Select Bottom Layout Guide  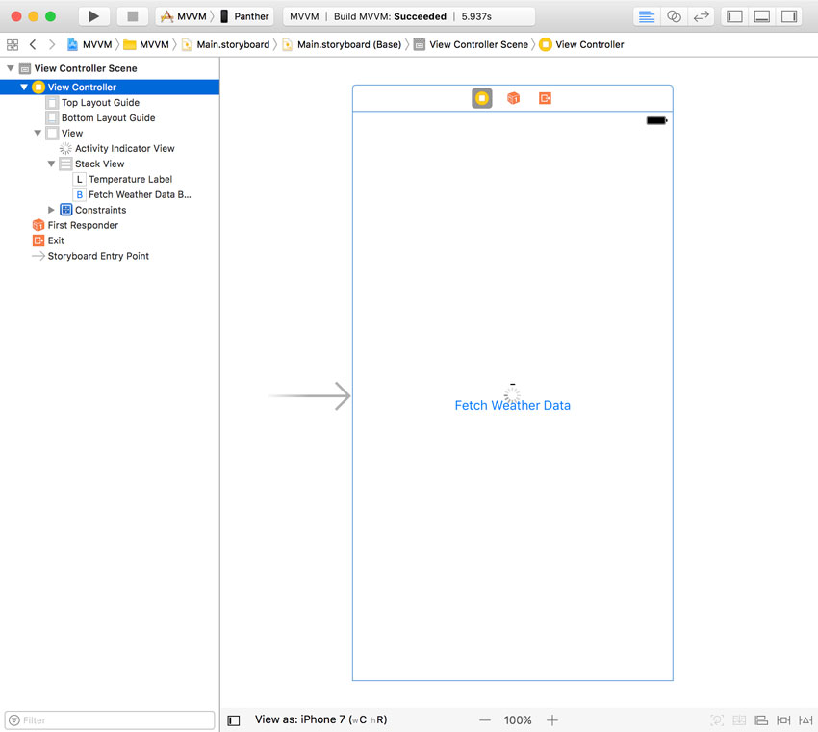click(108, 117)
